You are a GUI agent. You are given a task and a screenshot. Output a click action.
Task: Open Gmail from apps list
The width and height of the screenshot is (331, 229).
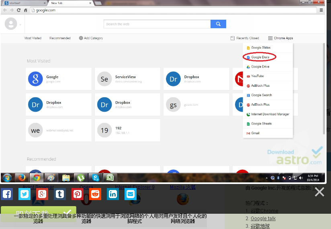pyautogui.click(x=268, y=133)
